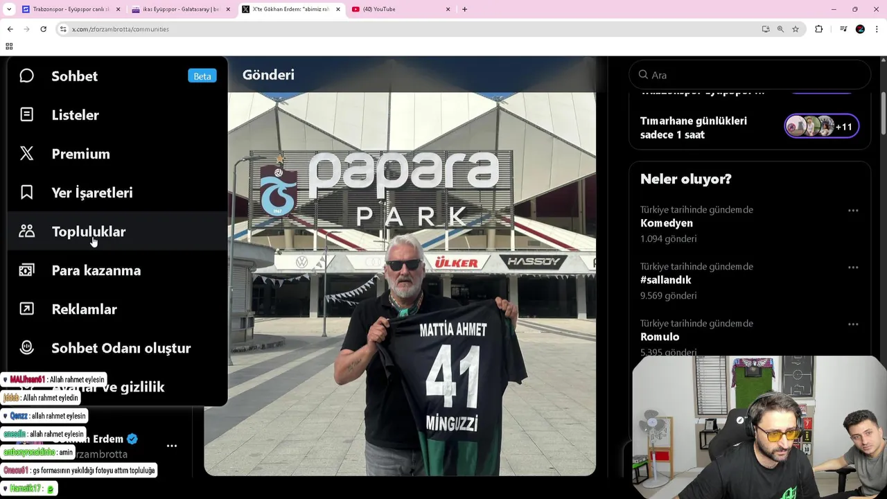Open the Chrome profile avatar
This screenshot has width=887, height=499.
(x=860, y=29)
